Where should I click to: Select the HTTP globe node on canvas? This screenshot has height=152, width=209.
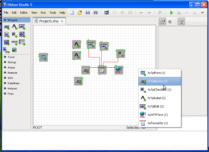coord(119,70)
